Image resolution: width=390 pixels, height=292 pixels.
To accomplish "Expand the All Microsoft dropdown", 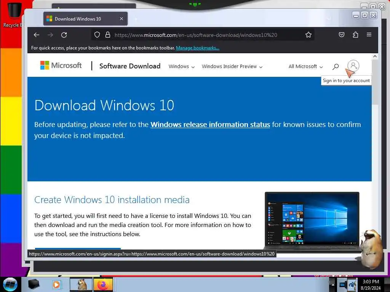I will [x=306, y=67].
